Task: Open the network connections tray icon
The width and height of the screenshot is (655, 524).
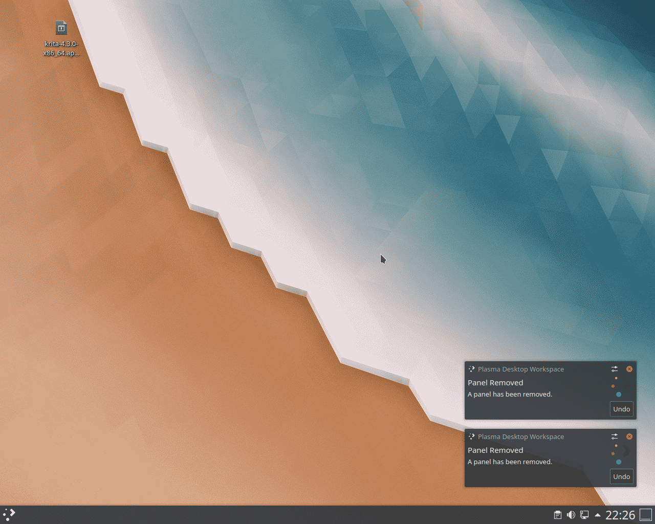Action: 584,515
